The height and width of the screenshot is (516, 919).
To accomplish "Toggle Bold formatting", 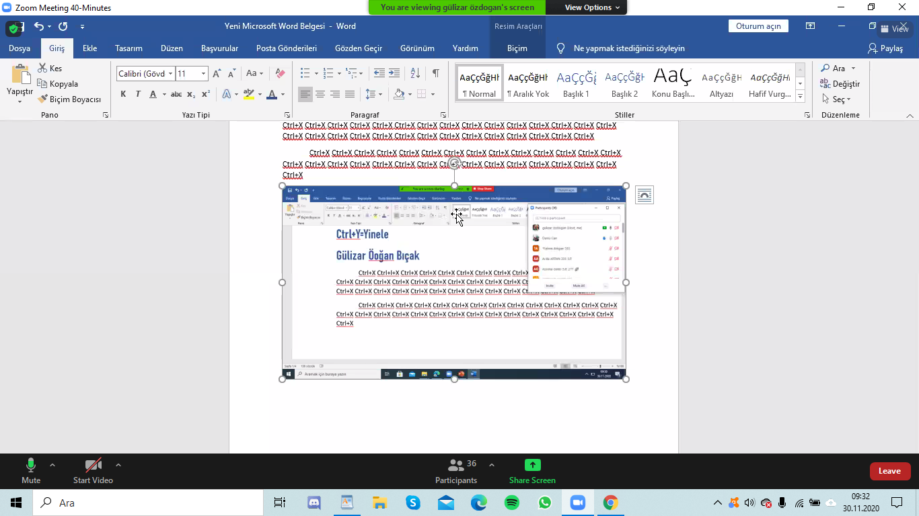I will coord(123,94).
